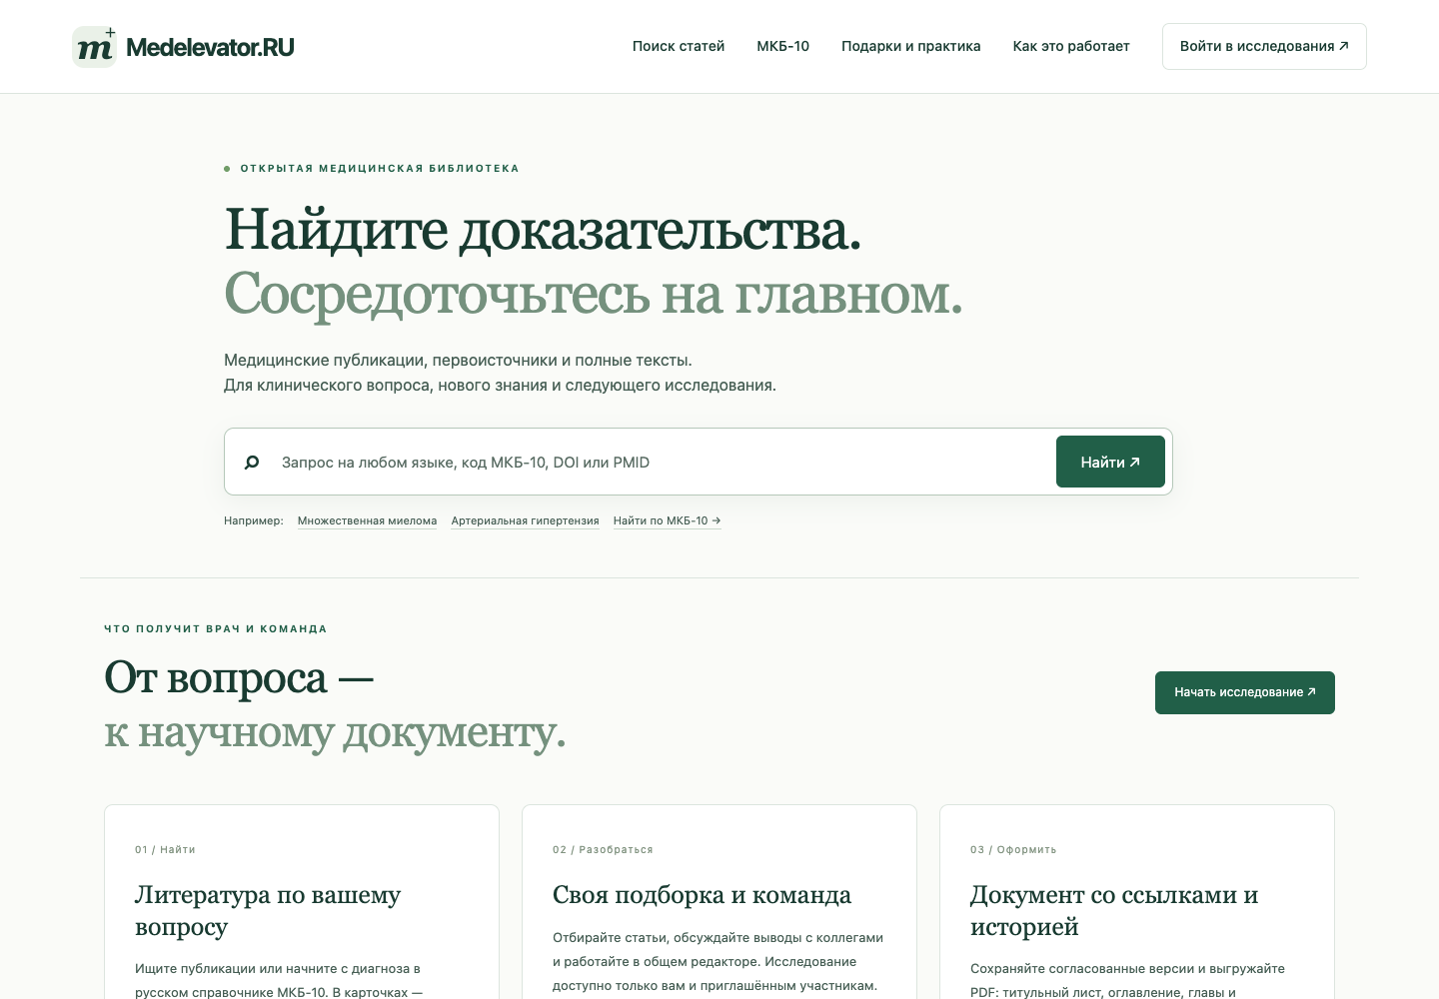This screenshot has width=1439, height=999.
Task: Click the Medelevator green m logo icon
Action: tap(95, 47)
